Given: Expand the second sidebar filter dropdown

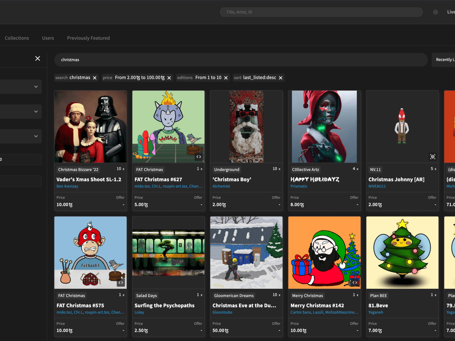Looking at the screenshot, I should (36, 111).
